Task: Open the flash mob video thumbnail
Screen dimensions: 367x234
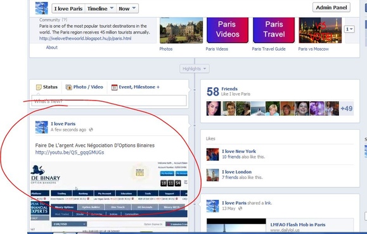Action: click(x=236, y=225)
